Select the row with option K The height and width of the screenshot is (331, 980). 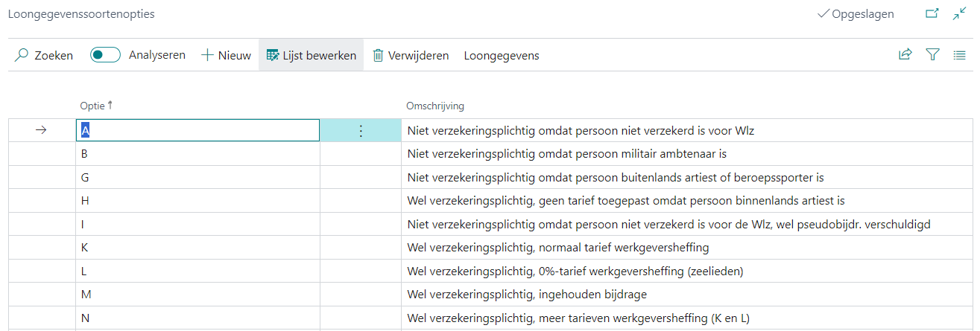(85, 247)
